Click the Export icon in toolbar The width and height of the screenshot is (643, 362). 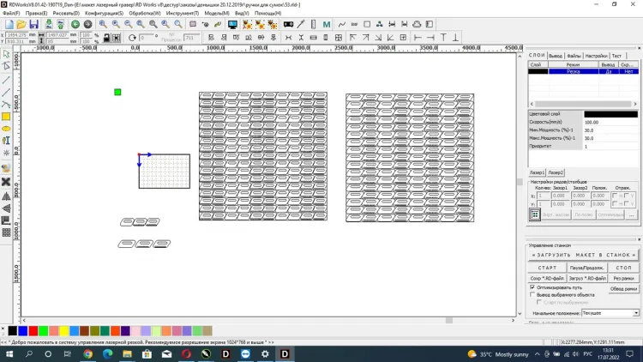(60, 25)
